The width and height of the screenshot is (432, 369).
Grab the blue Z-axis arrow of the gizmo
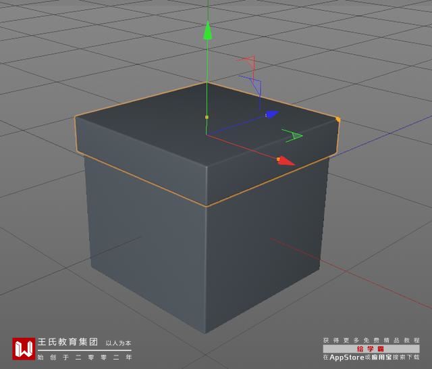273,114
